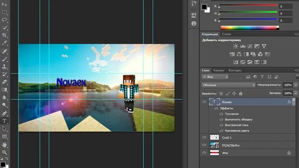Open the Info panel icon

[x=194, y=23]
